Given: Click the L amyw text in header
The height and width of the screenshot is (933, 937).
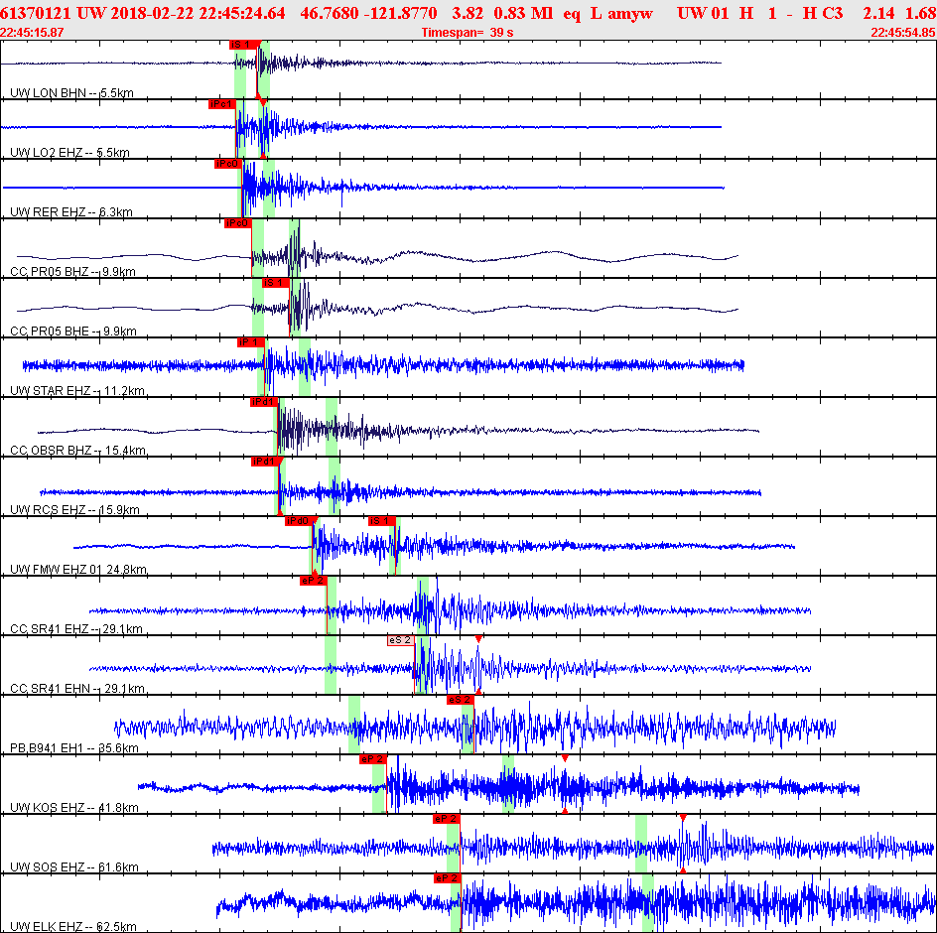Looking at the screenshot, I should (621, 13).
